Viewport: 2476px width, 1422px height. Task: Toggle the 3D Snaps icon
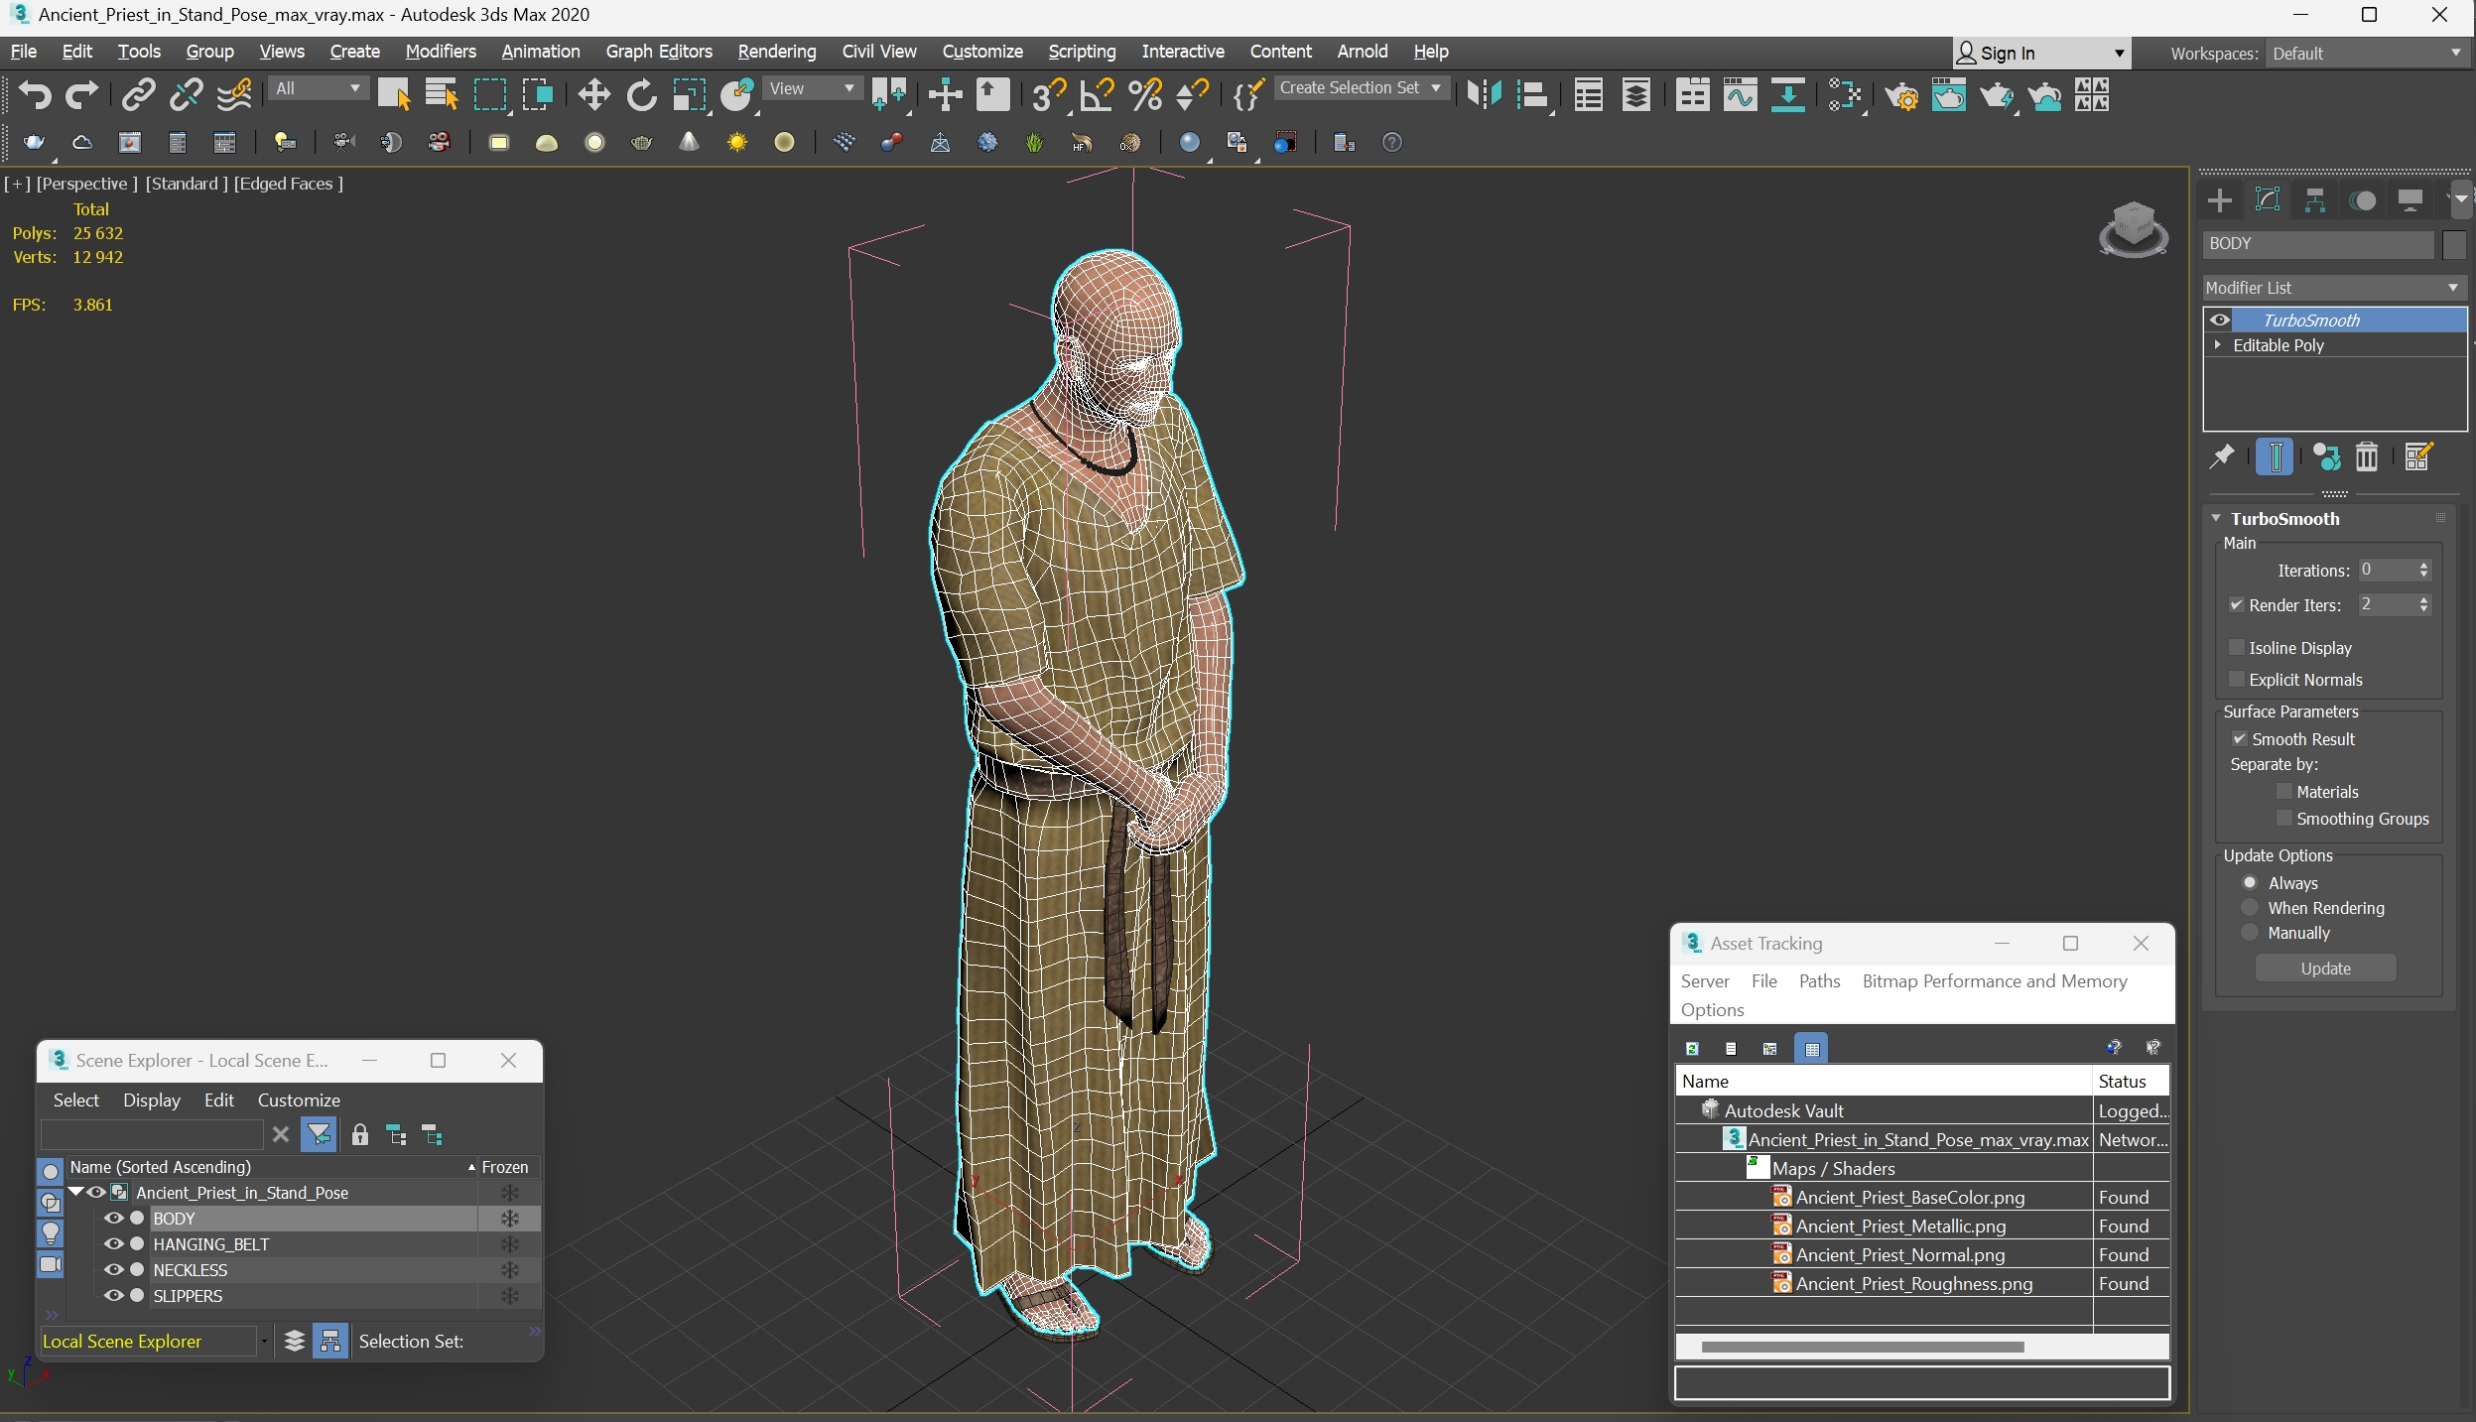(1047, 95)
